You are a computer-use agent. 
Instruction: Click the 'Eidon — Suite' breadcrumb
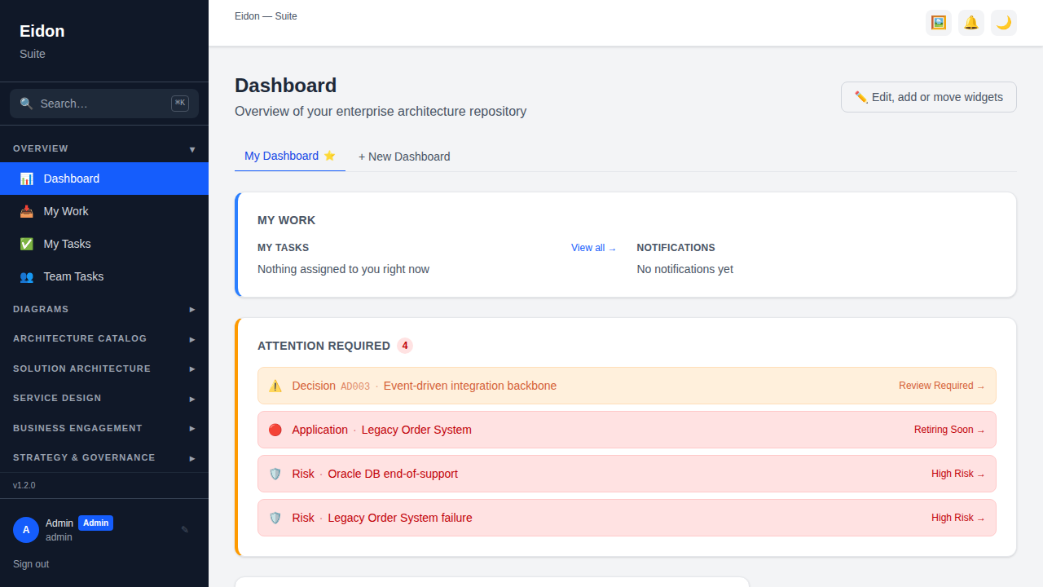(266, 16)
